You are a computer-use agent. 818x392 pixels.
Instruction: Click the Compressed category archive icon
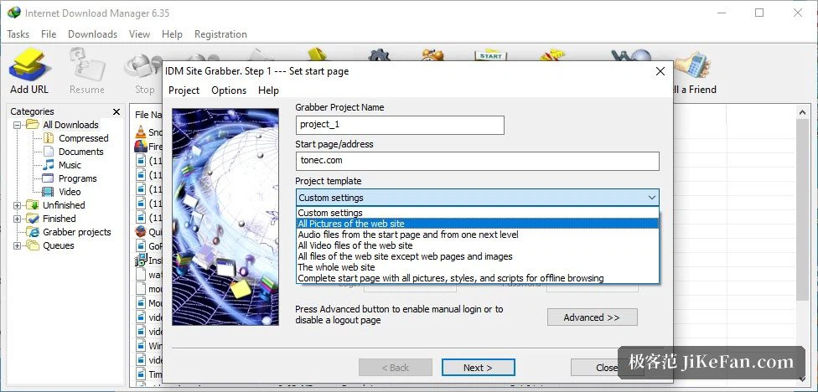[x=48, y=138]
